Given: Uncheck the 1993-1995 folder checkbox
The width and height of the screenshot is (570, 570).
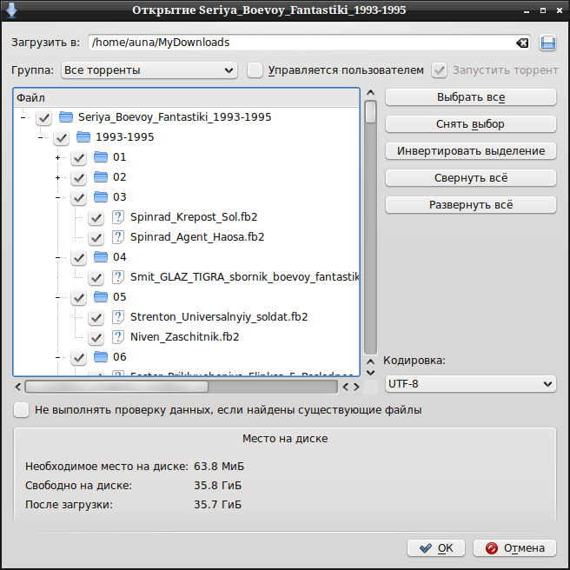Looking at the screenshot, I should point(61,138).
